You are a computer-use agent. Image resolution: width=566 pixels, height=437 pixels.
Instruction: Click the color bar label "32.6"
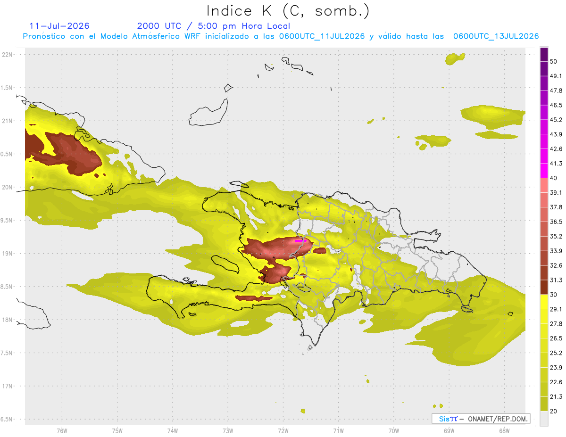(556, 265)
